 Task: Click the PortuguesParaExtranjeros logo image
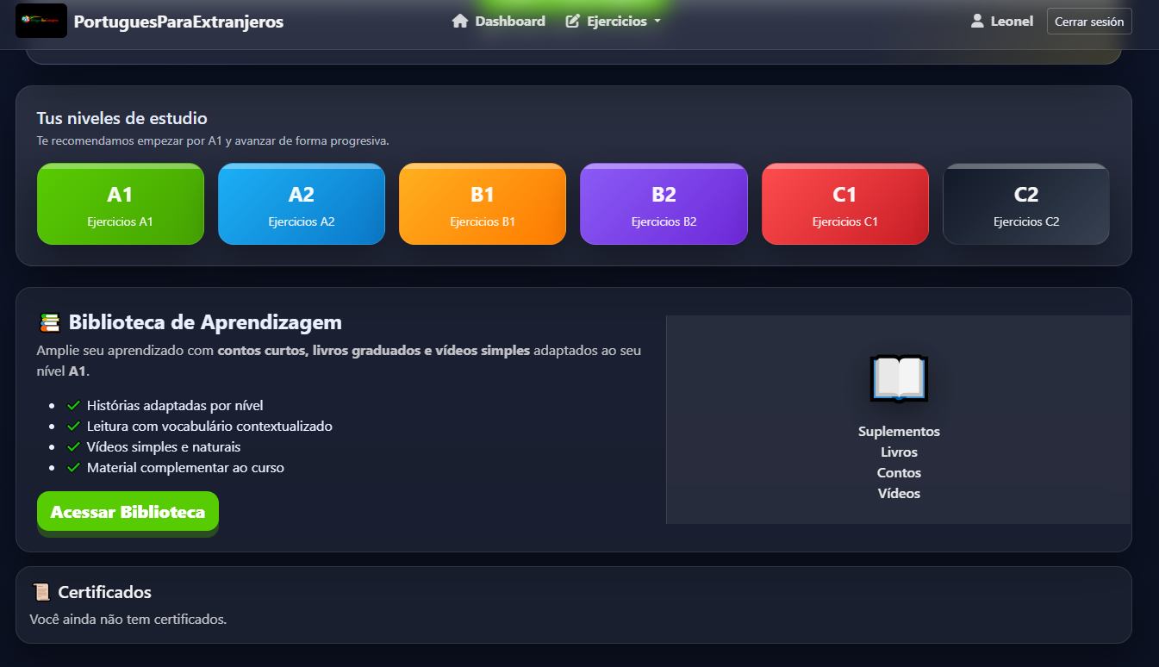[41, 21]
